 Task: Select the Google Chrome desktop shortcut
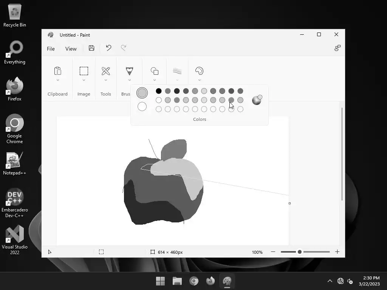15,129
